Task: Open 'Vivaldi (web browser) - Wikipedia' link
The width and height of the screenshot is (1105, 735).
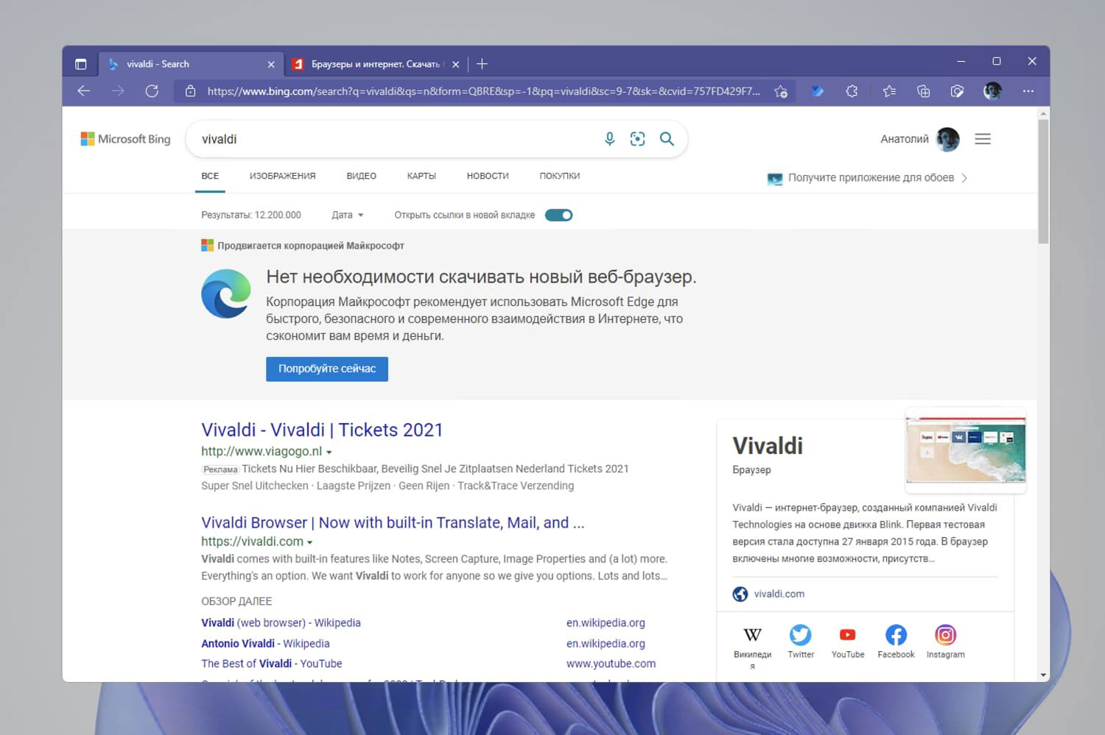Action: (281, 622)
